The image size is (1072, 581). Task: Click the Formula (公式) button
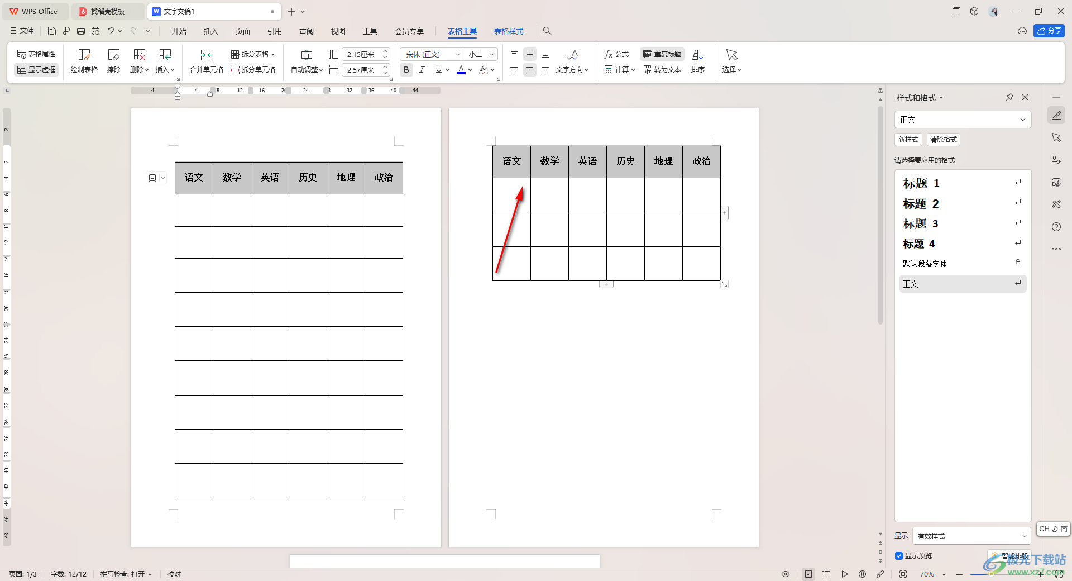tap(616, 54)
